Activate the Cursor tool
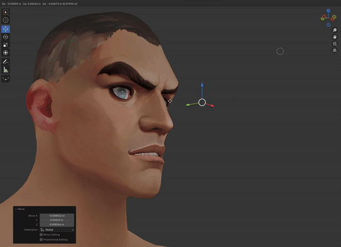 click(6, 20)
